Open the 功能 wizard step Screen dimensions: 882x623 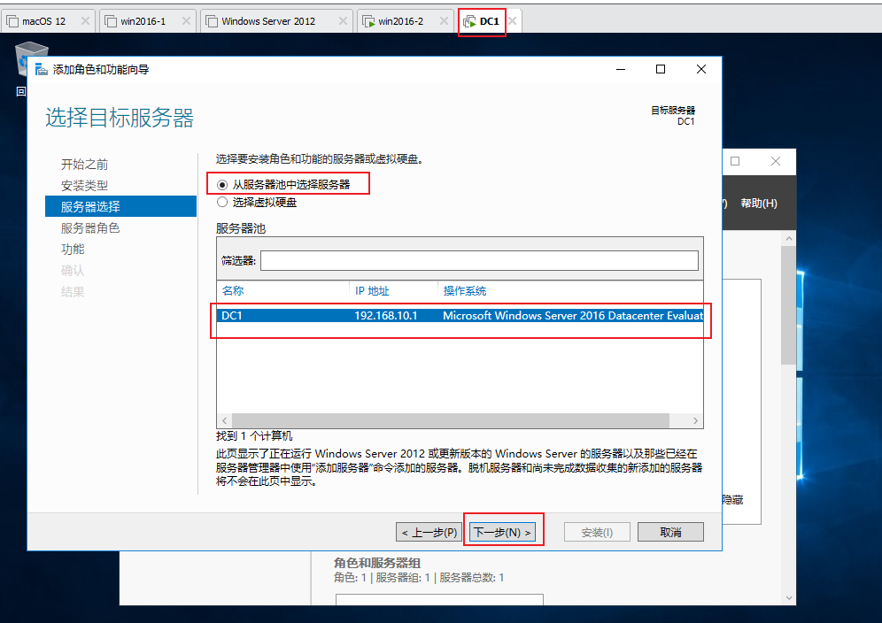click(x=73, y=249)
